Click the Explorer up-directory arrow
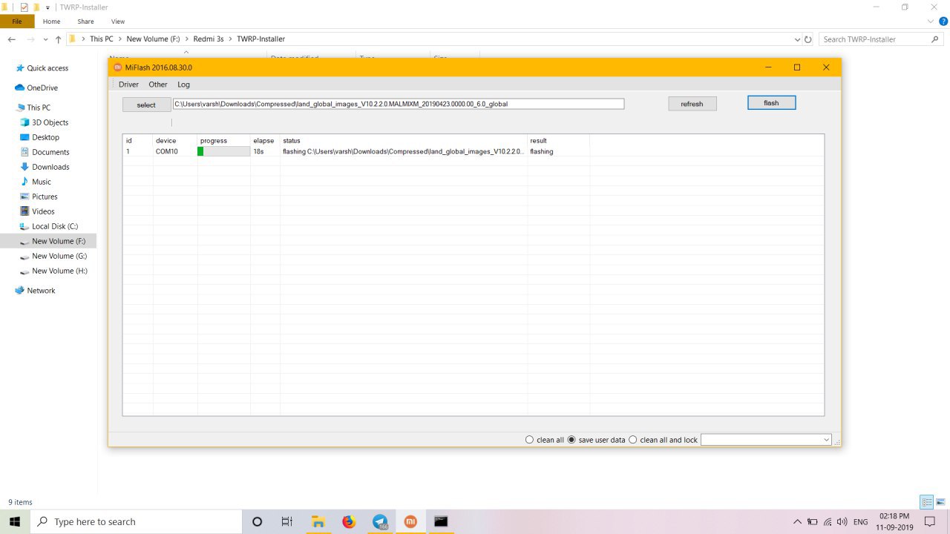 click(58, 39)
